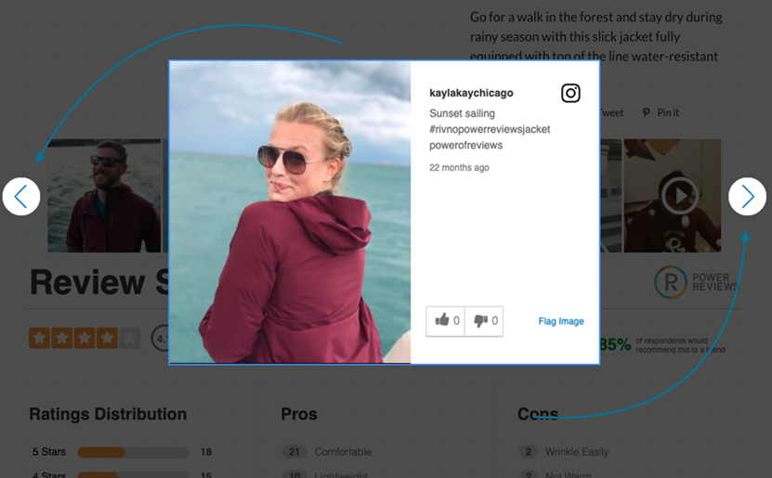Image resolution: width=772 pixels, height=478 pixels.
Task: Filter reviews by the 5 Stars bar
Action: tap(133, 452)
